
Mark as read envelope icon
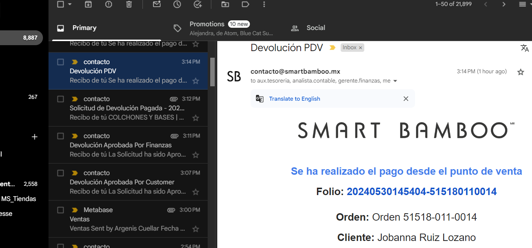(x=157, y=4)
